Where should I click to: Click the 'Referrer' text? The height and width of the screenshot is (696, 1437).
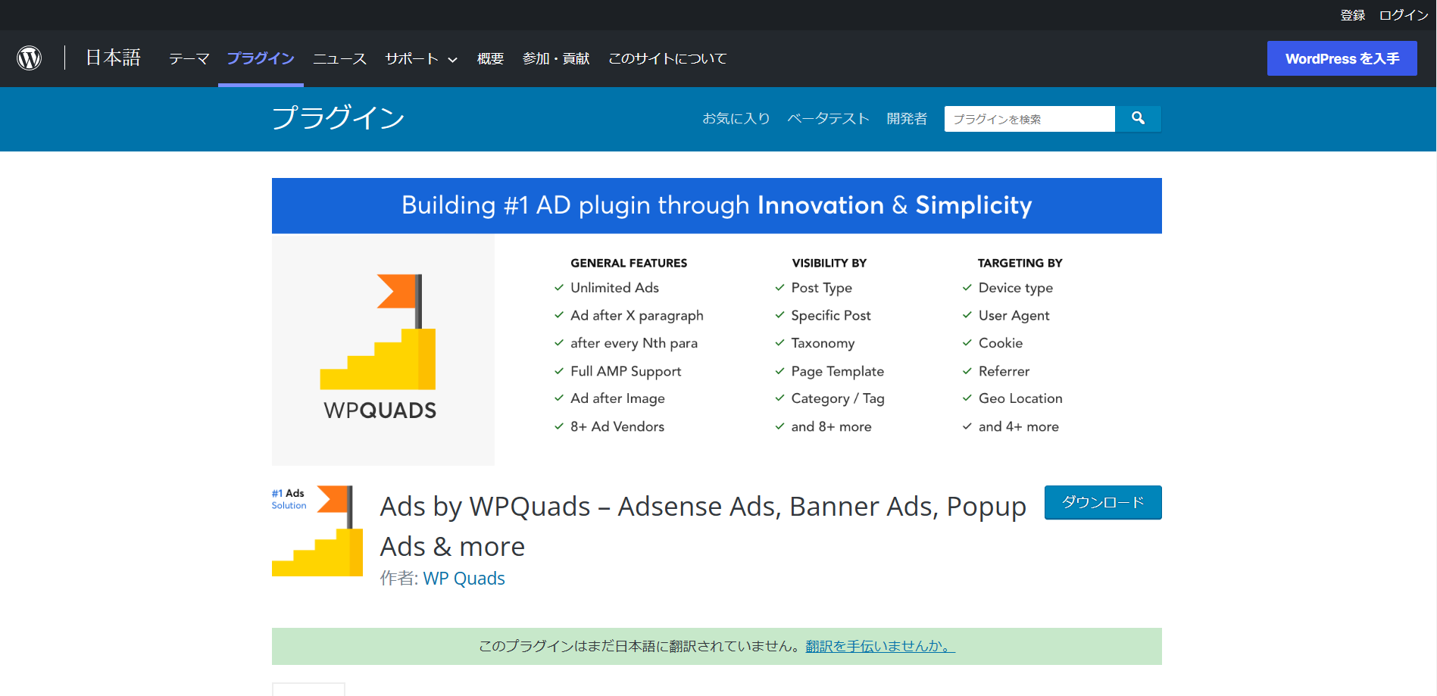tap(1004, 371)
